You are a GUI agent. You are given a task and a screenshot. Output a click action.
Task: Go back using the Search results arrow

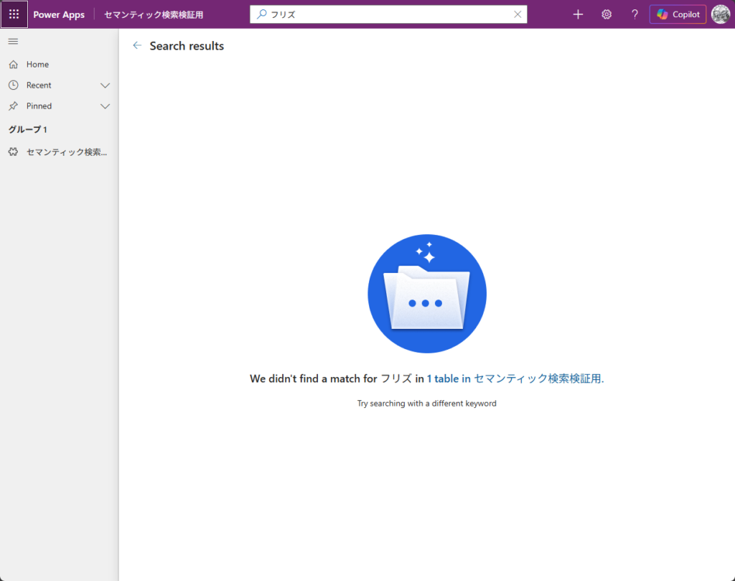(x=137, y=46)
